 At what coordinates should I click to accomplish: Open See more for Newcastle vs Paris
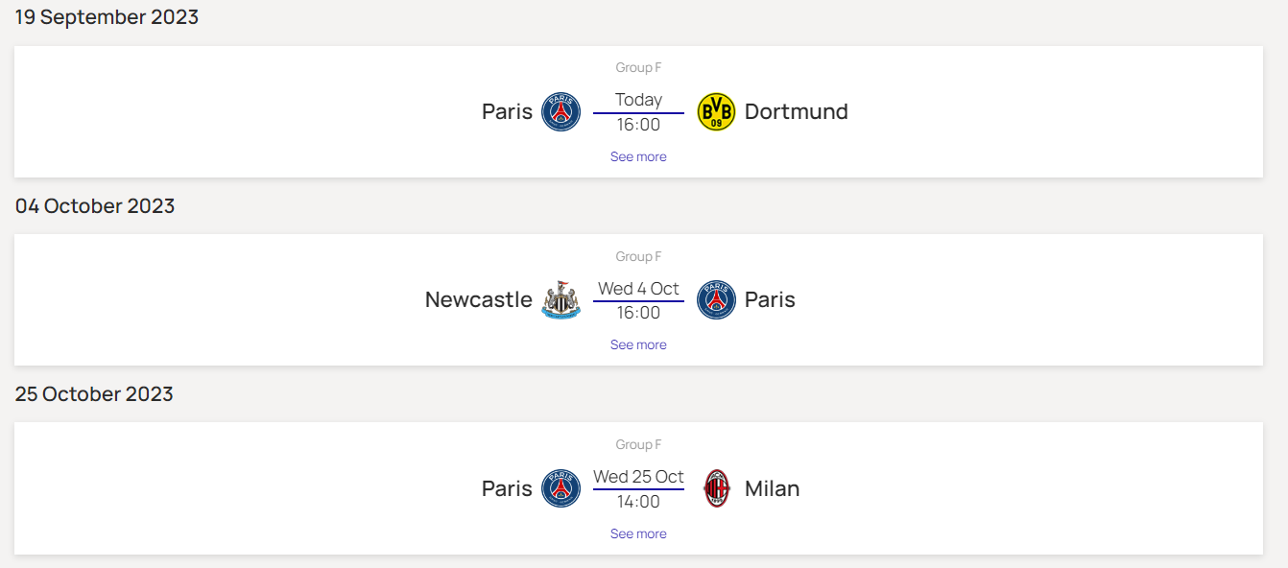pyautogui.click(x=638, y=344)
